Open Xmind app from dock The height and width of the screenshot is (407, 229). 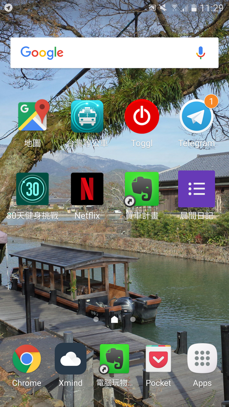[x=70, y=359]
